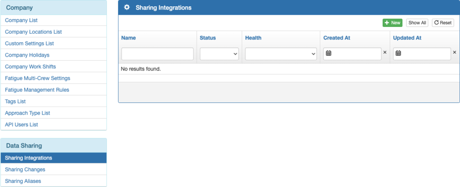The width and height of the screenshot is (460, 187).
Task: Select Fatigue Management Rules in sidebar
Action: [x=37, y=90]
